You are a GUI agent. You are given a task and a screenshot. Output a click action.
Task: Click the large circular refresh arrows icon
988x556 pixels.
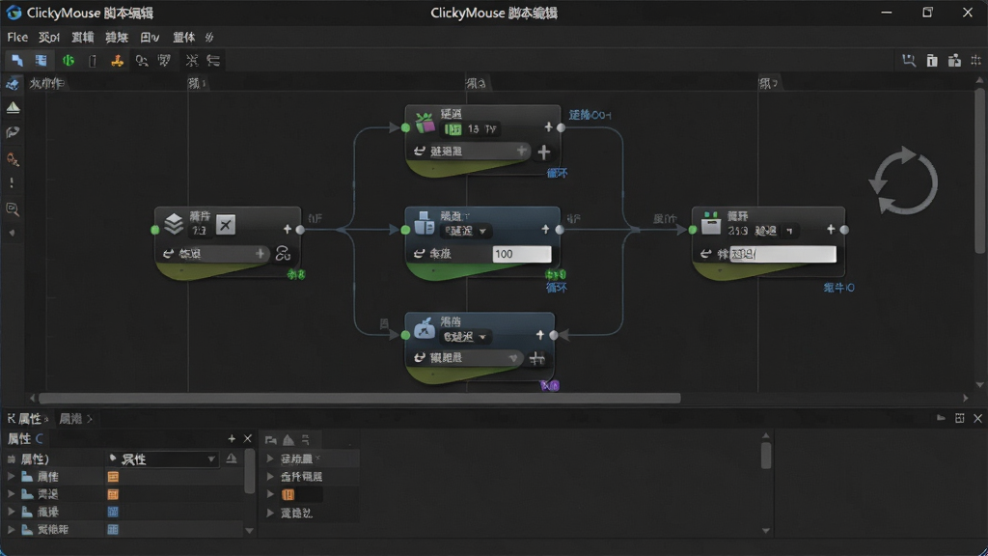click(903, 181)
